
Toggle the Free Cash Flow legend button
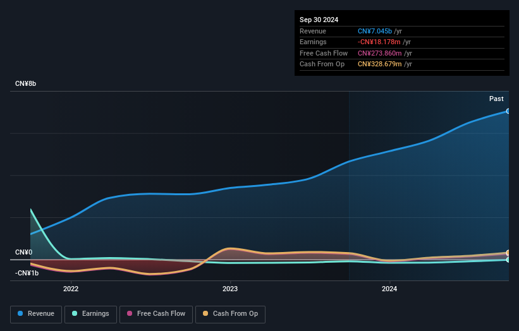pos(156,314)
